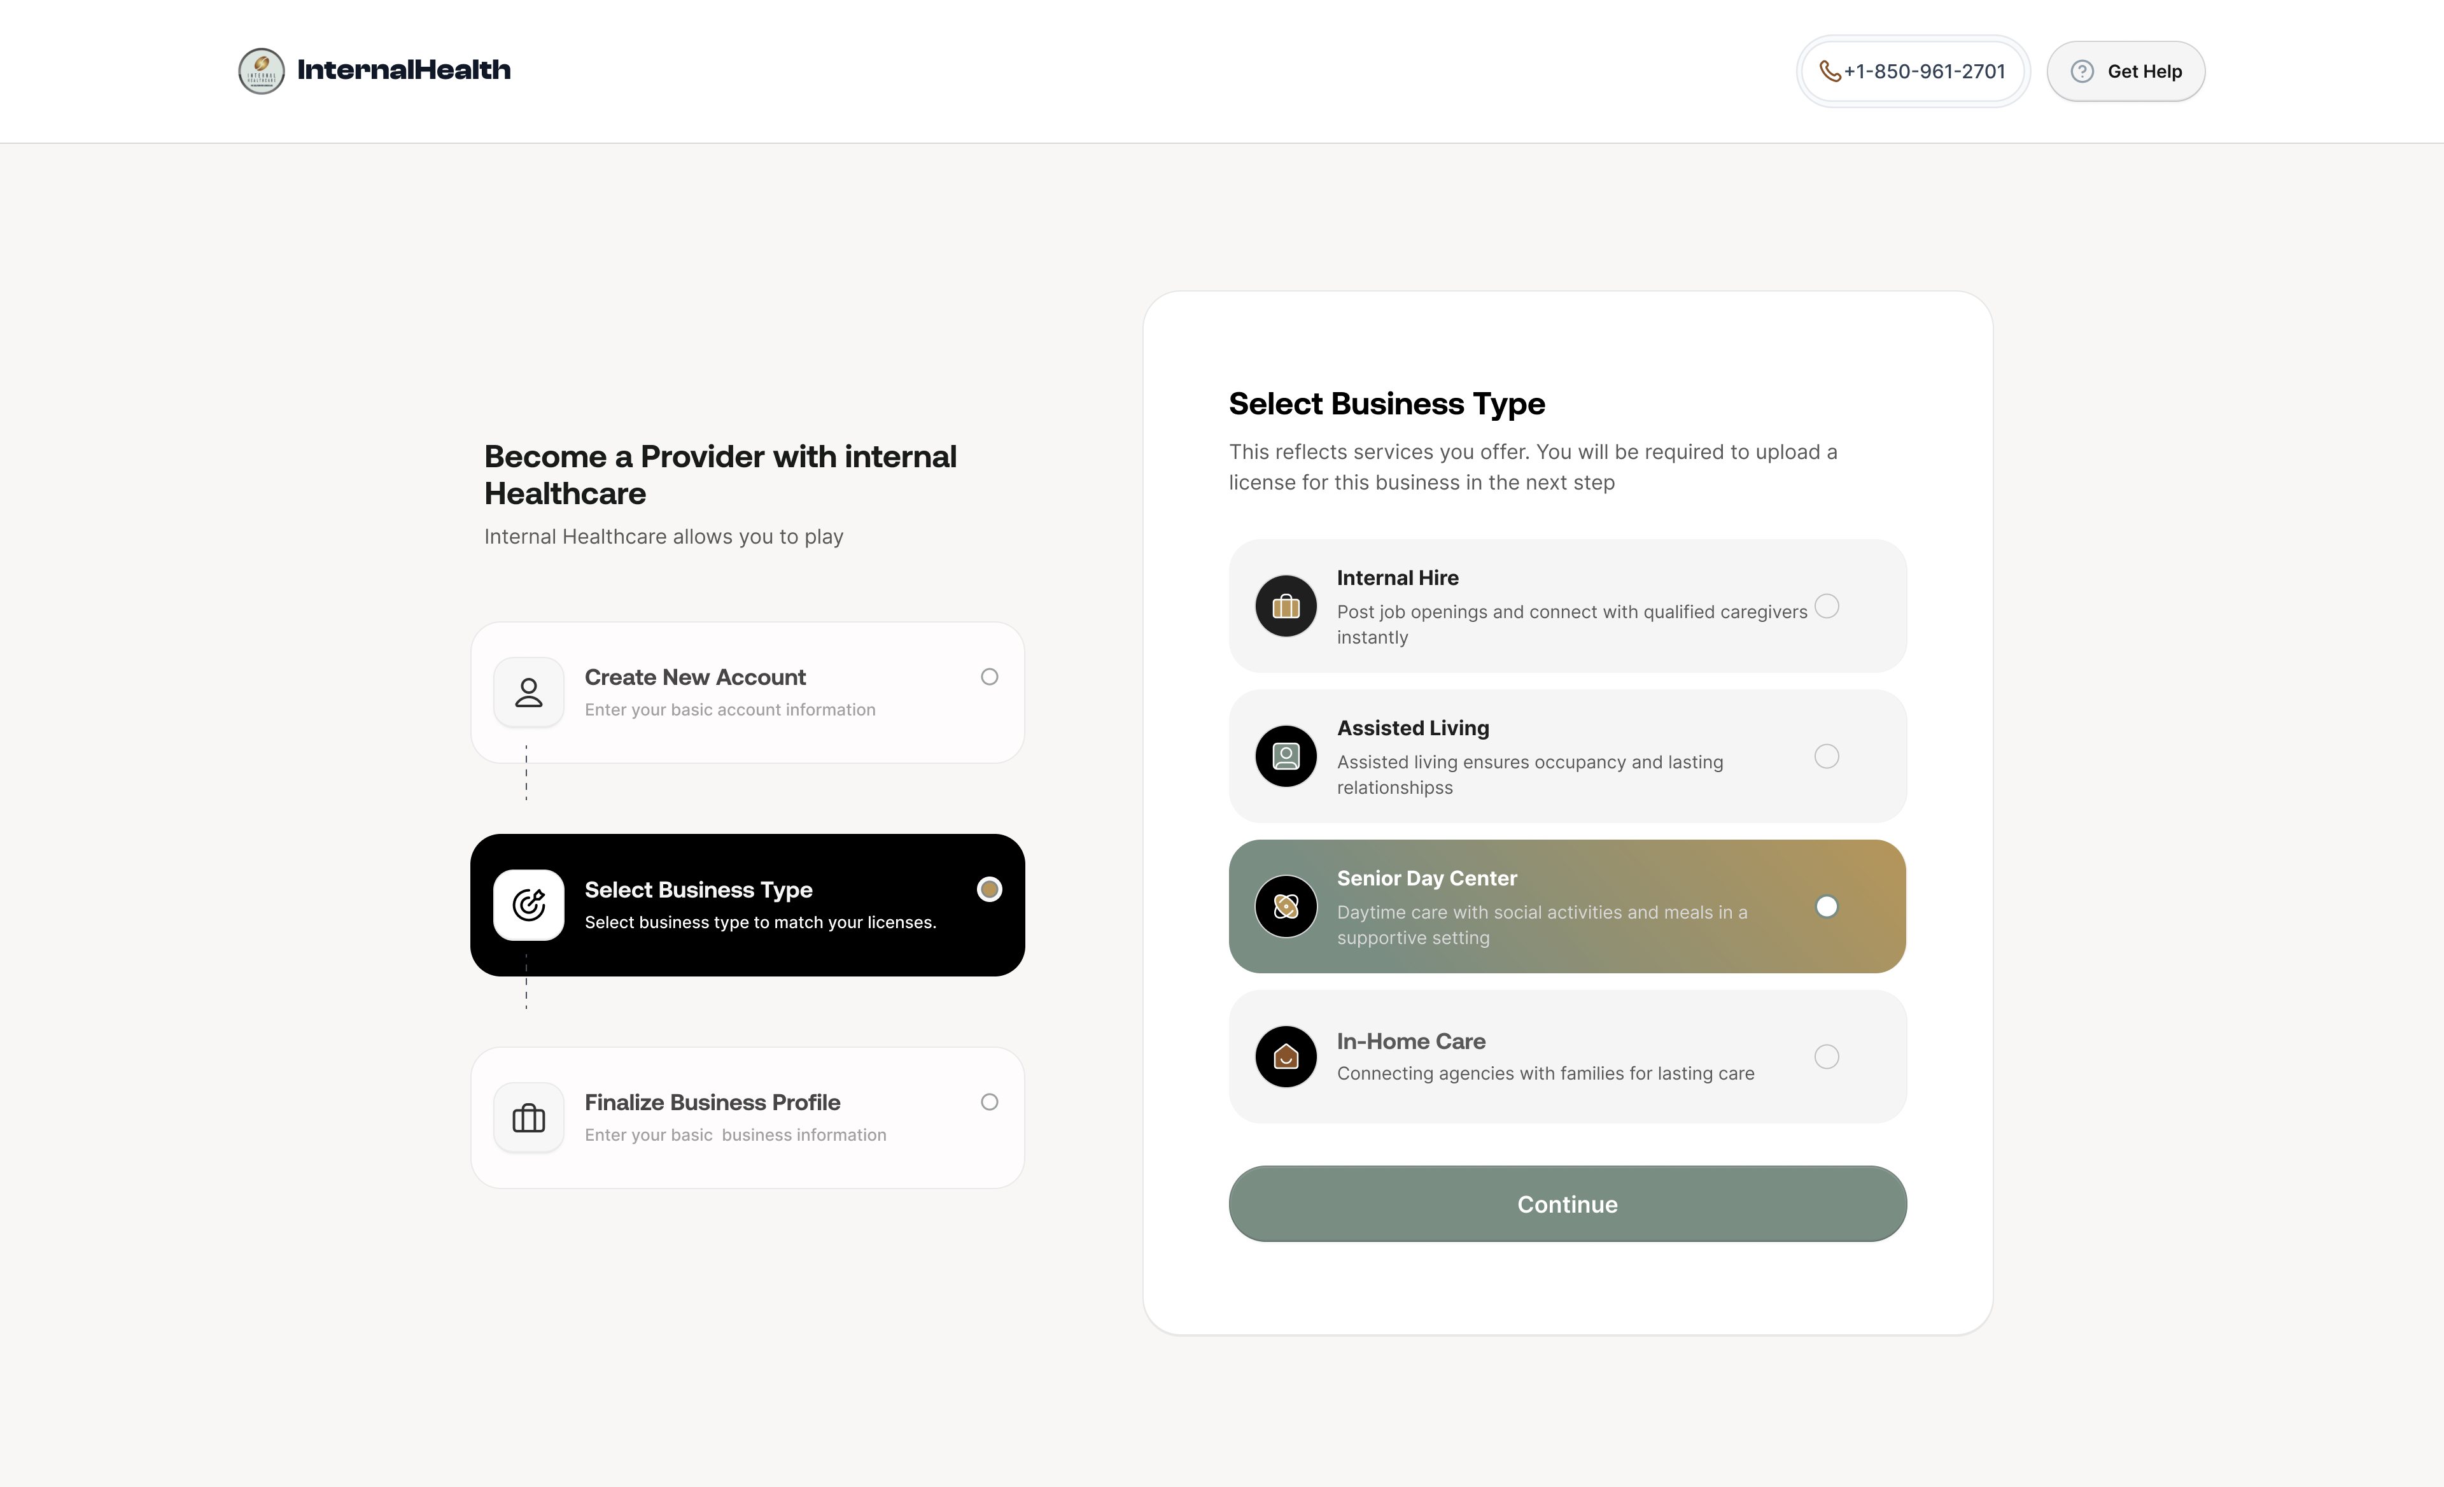Click the briefcase icon in Finalize Business Profile
Image resolution: width=2444 pixels, height=1487 pixels.
[529, 1118]
